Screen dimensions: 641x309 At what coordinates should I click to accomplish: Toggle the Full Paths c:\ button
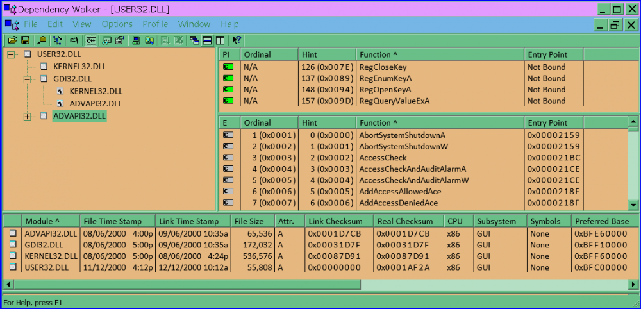[74, 40]
